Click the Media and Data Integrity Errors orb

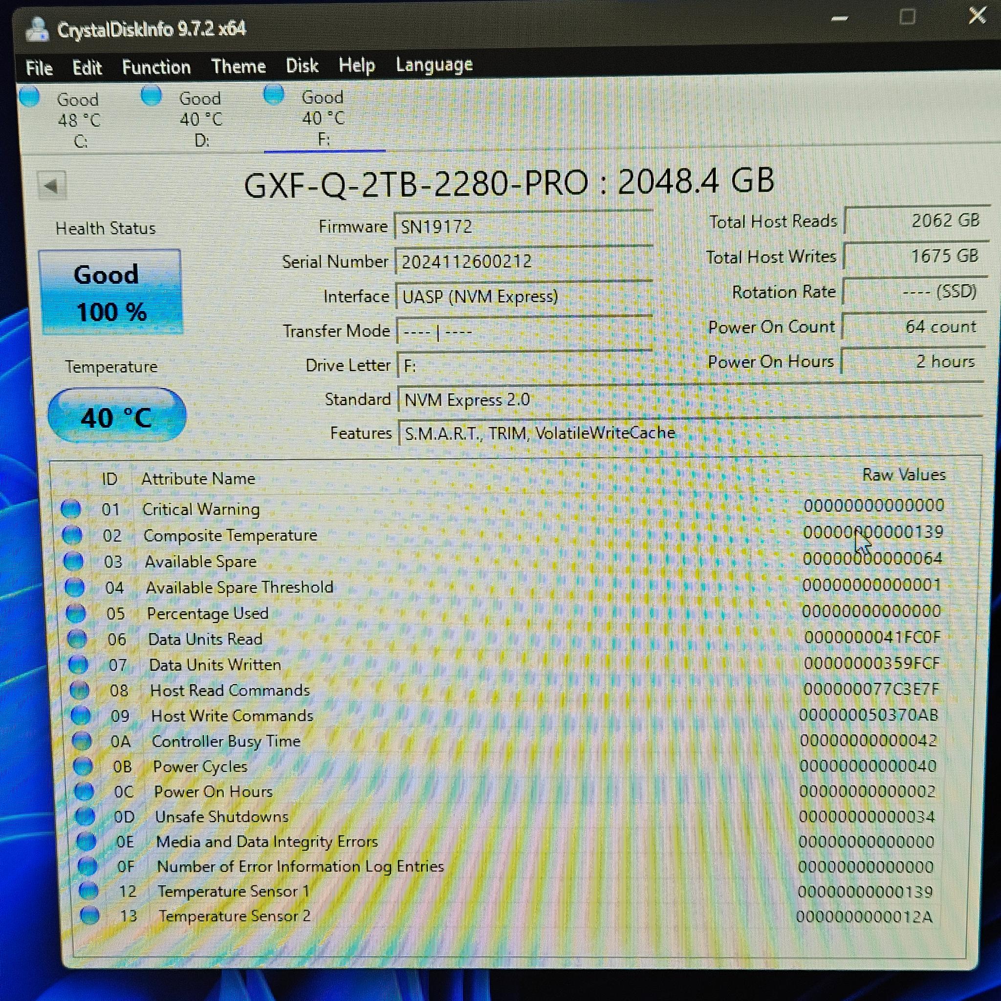pos(86,841)
